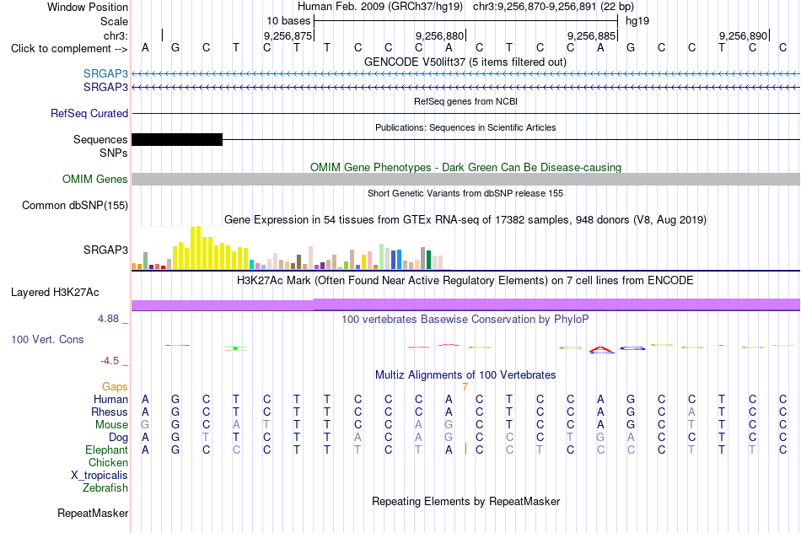Click the RepeatMasker track label
Viewport: 801px width, 533px height.
tap(93, 514)
